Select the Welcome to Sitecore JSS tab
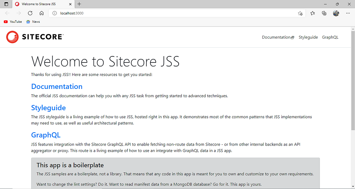355x189 pixels. (43, 4)
